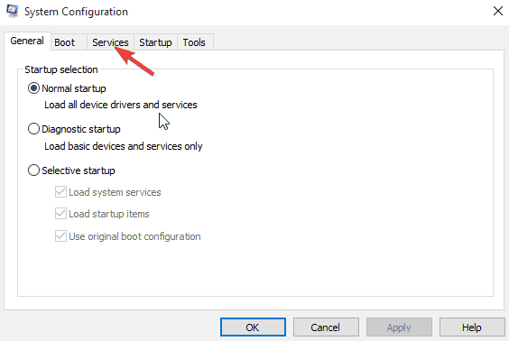Select the Startup tab
The height and width of the screenshot is (341, 509).
click(x=155, y=42)
